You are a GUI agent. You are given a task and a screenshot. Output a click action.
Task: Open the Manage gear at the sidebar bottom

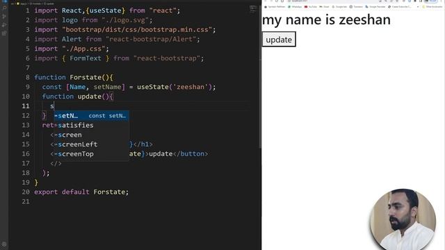coord(4,244)
